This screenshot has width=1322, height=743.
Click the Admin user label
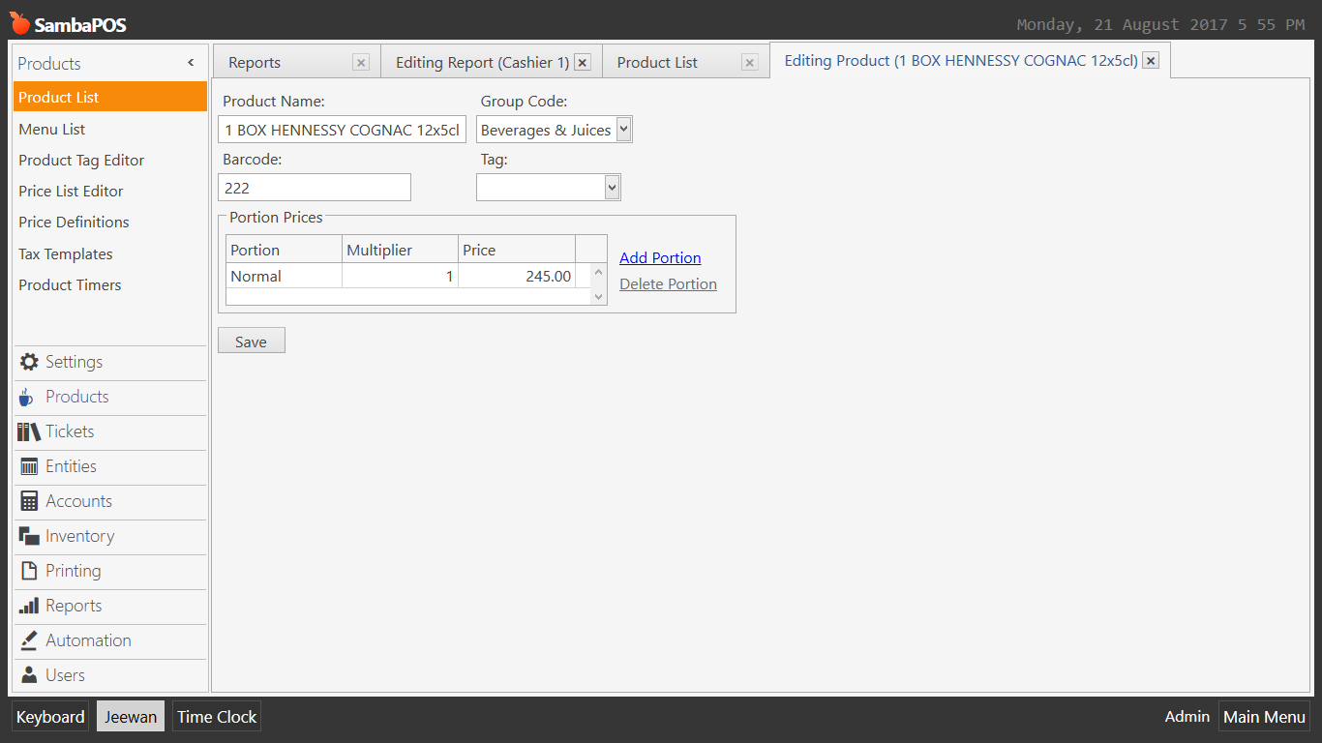coord(1187,716)
